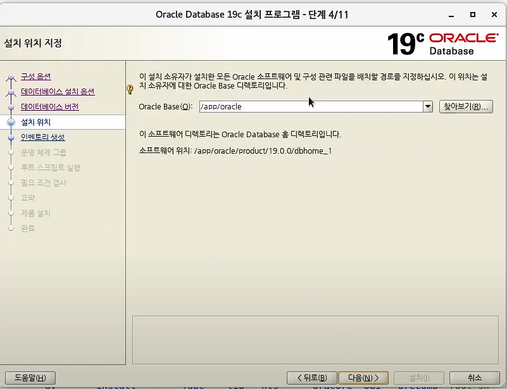507x389 pixels.
Task: Maximize the Oracle installer window
Action: (473, 15)
